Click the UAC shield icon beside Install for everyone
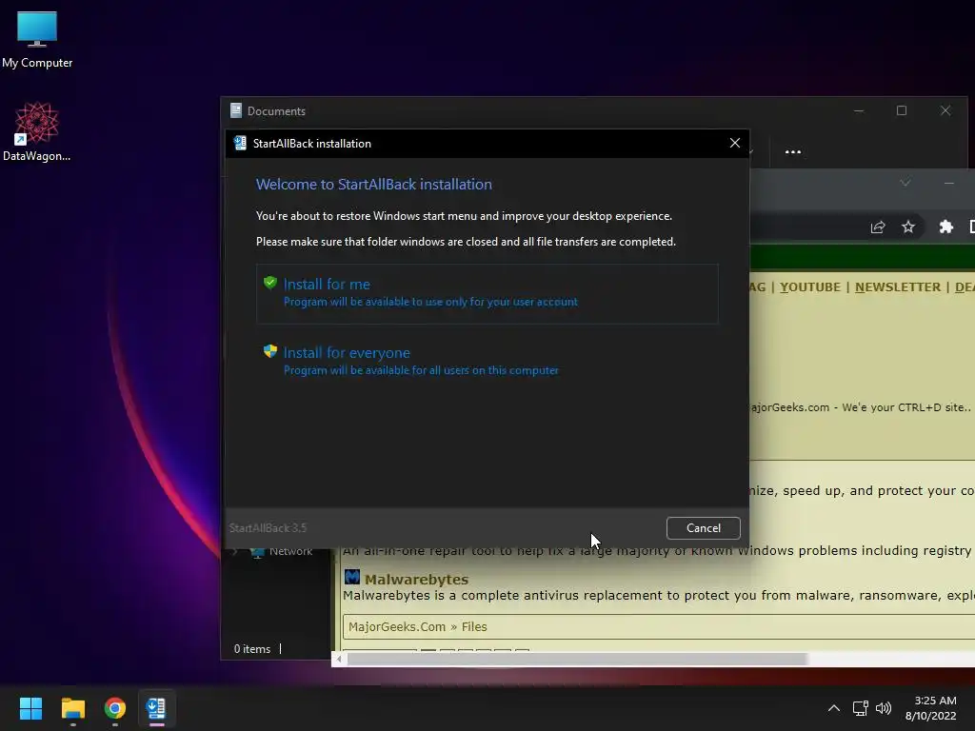This screenshot has width=975, height=731. [x=269, y=351]
